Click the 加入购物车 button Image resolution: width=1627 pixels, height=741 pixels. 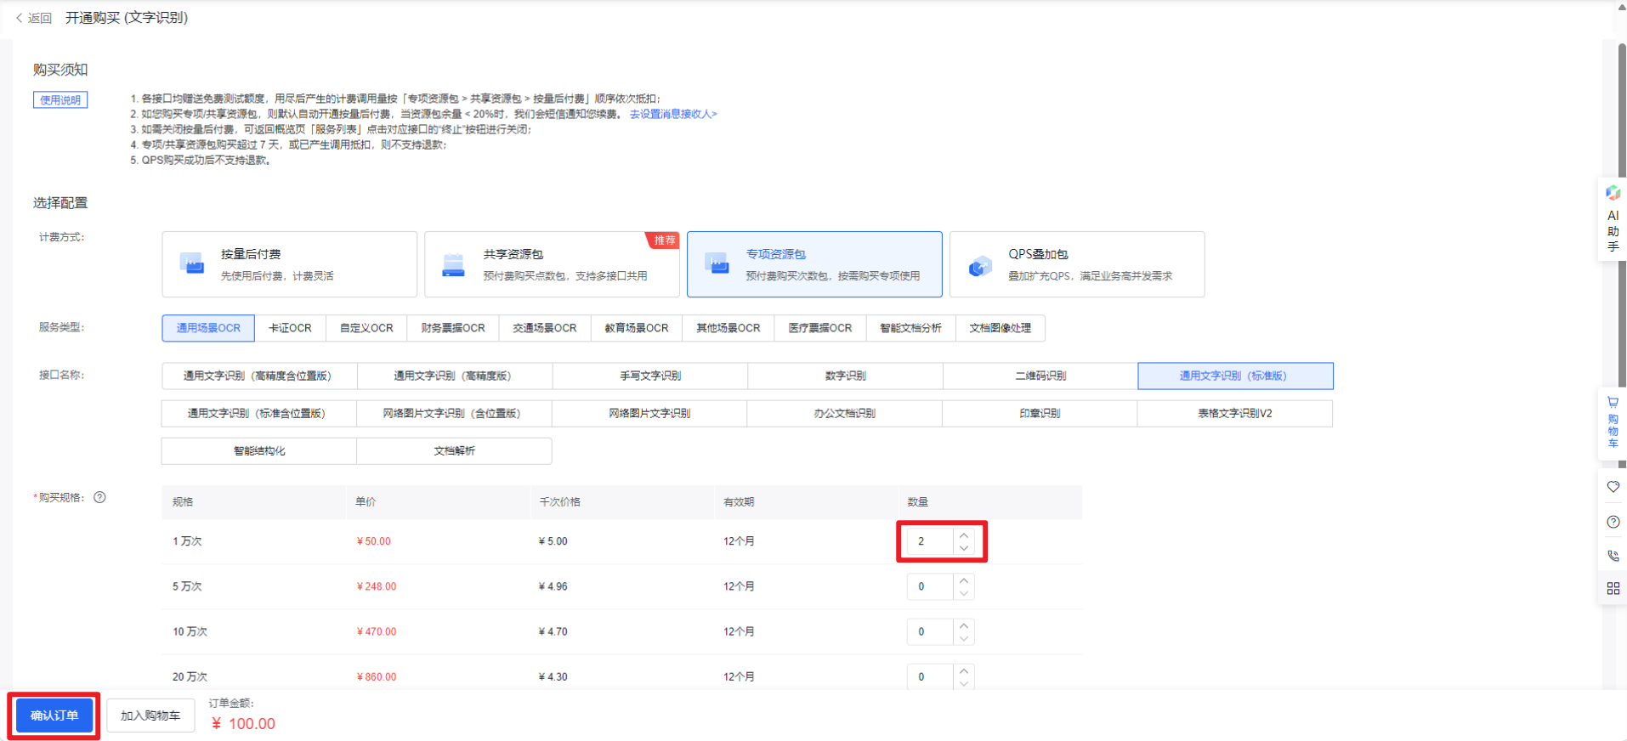[150, 716]
